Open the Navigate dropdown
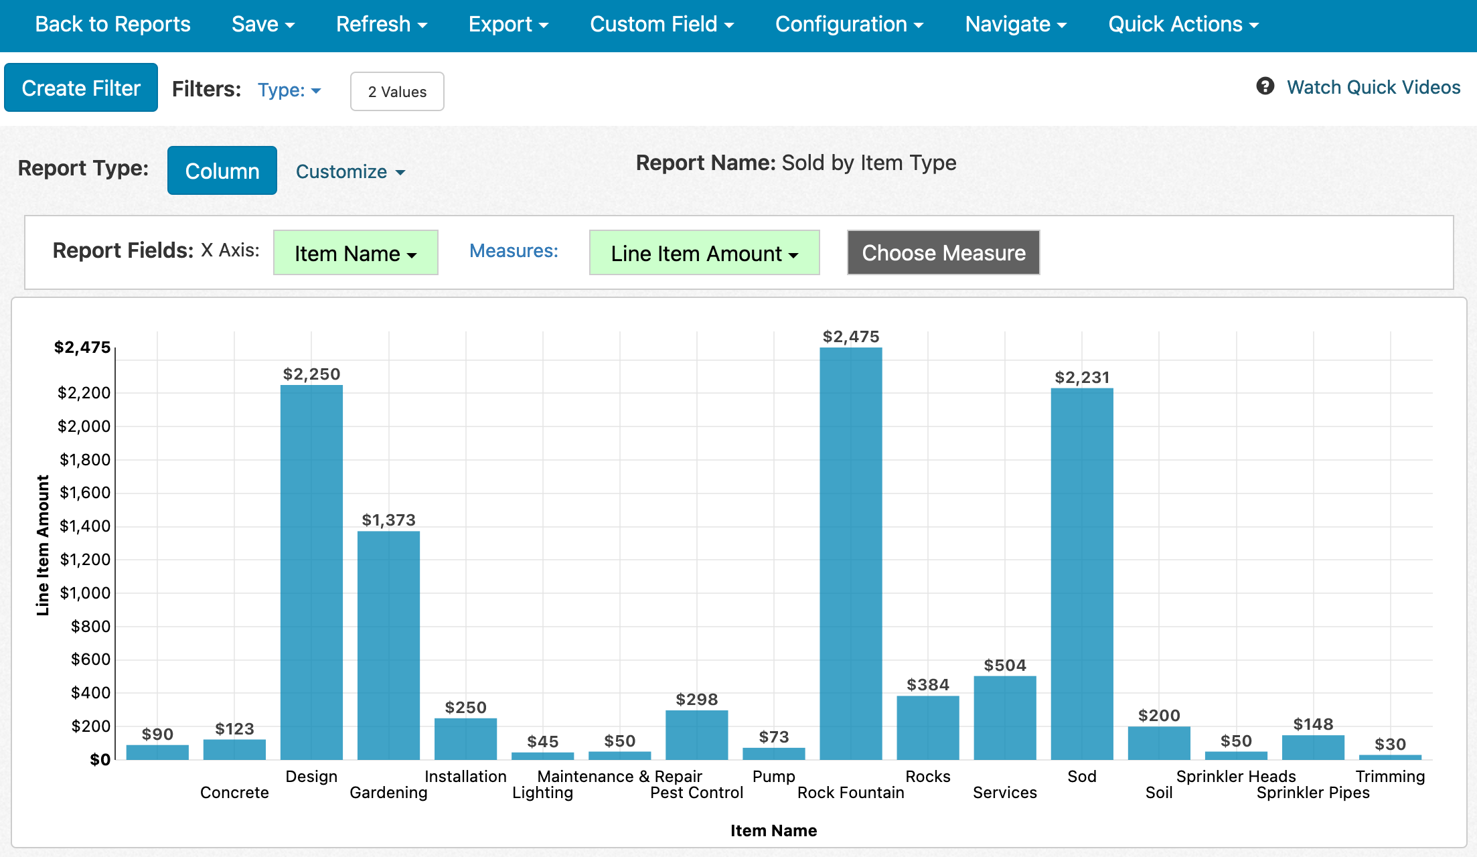The height and width of the screenshot is (857, 1477). [1016, 24]
